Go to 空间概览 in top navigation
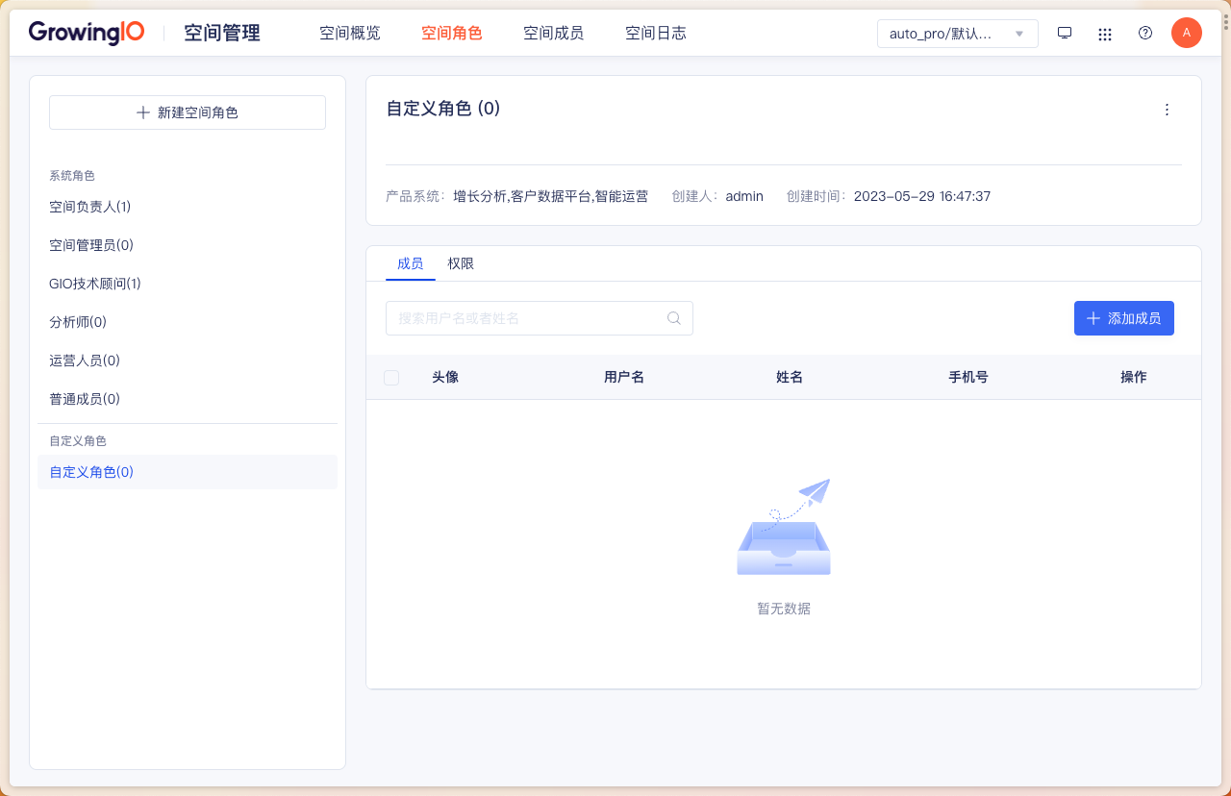The image size is (1231, 796). [350, 34]
